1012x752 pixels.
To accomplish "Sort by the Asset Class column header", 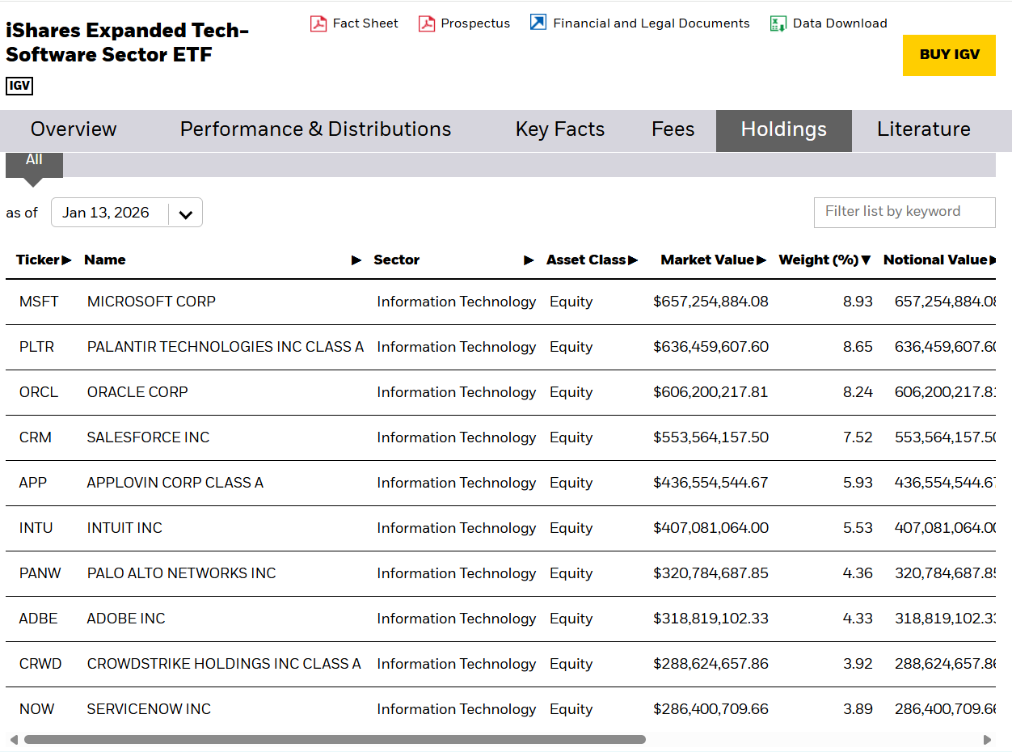I will [x=592, y=260].
